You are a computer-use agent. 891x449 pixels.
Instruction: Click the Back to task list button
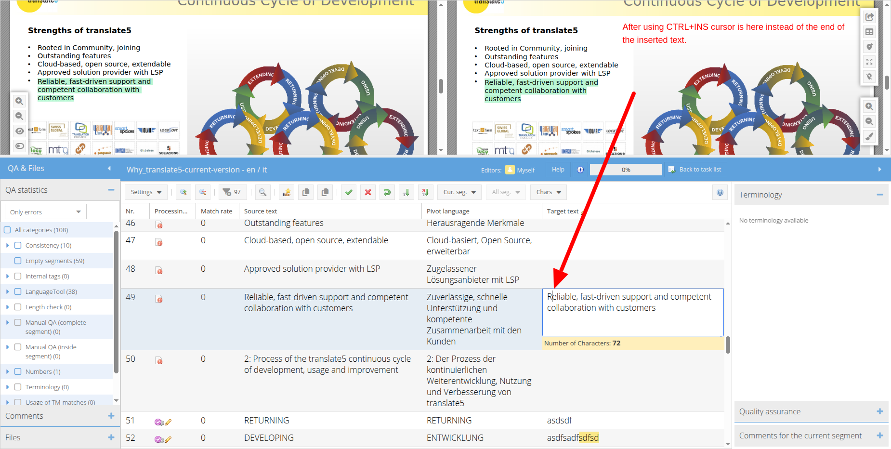coord(695,170)
